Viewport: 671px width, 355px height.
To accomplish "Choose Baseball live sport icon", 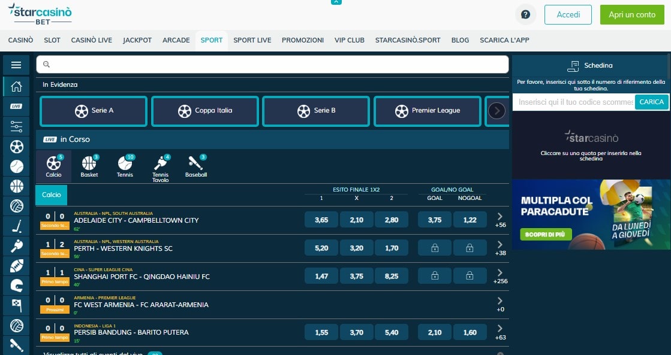I will (x=196, y=166).
